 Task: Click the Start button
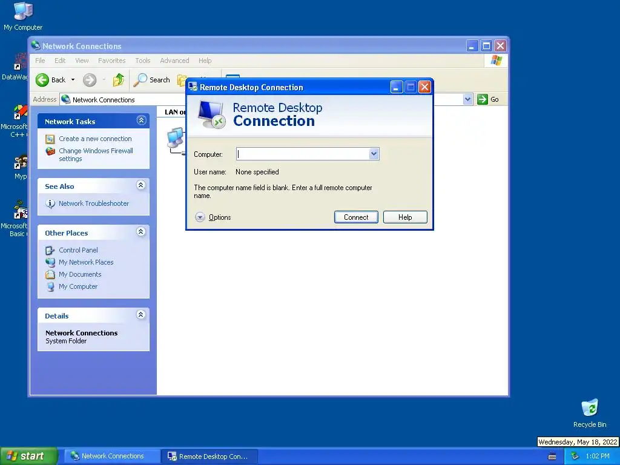coord(29,457)
